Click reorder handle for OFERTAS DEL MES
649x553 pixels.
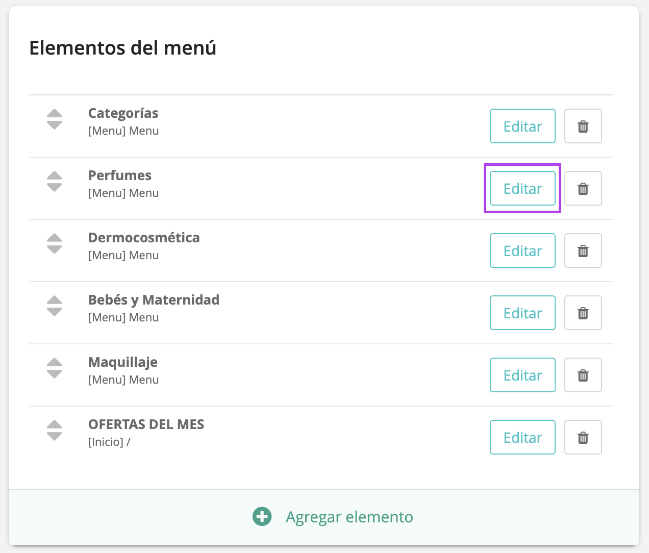54,431
